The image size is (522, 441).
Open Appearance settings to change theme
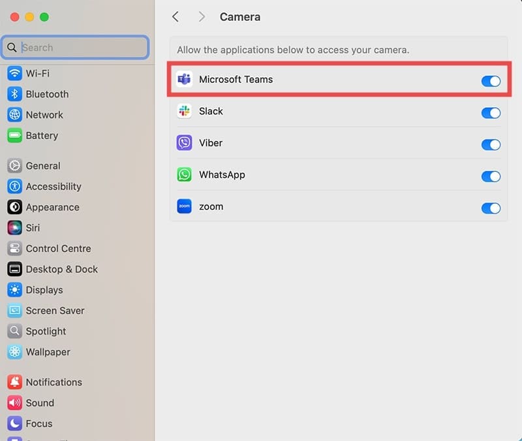point(50,206)
